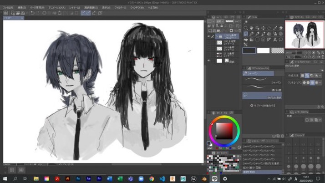
Task: Click the Open file folder icon
Action: pos(18,13)
